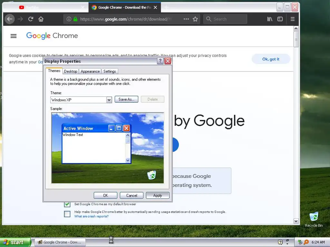This screenshot has width=330, height=247.
Task: Click the YouTube tab icon
Action: [22, 7]
